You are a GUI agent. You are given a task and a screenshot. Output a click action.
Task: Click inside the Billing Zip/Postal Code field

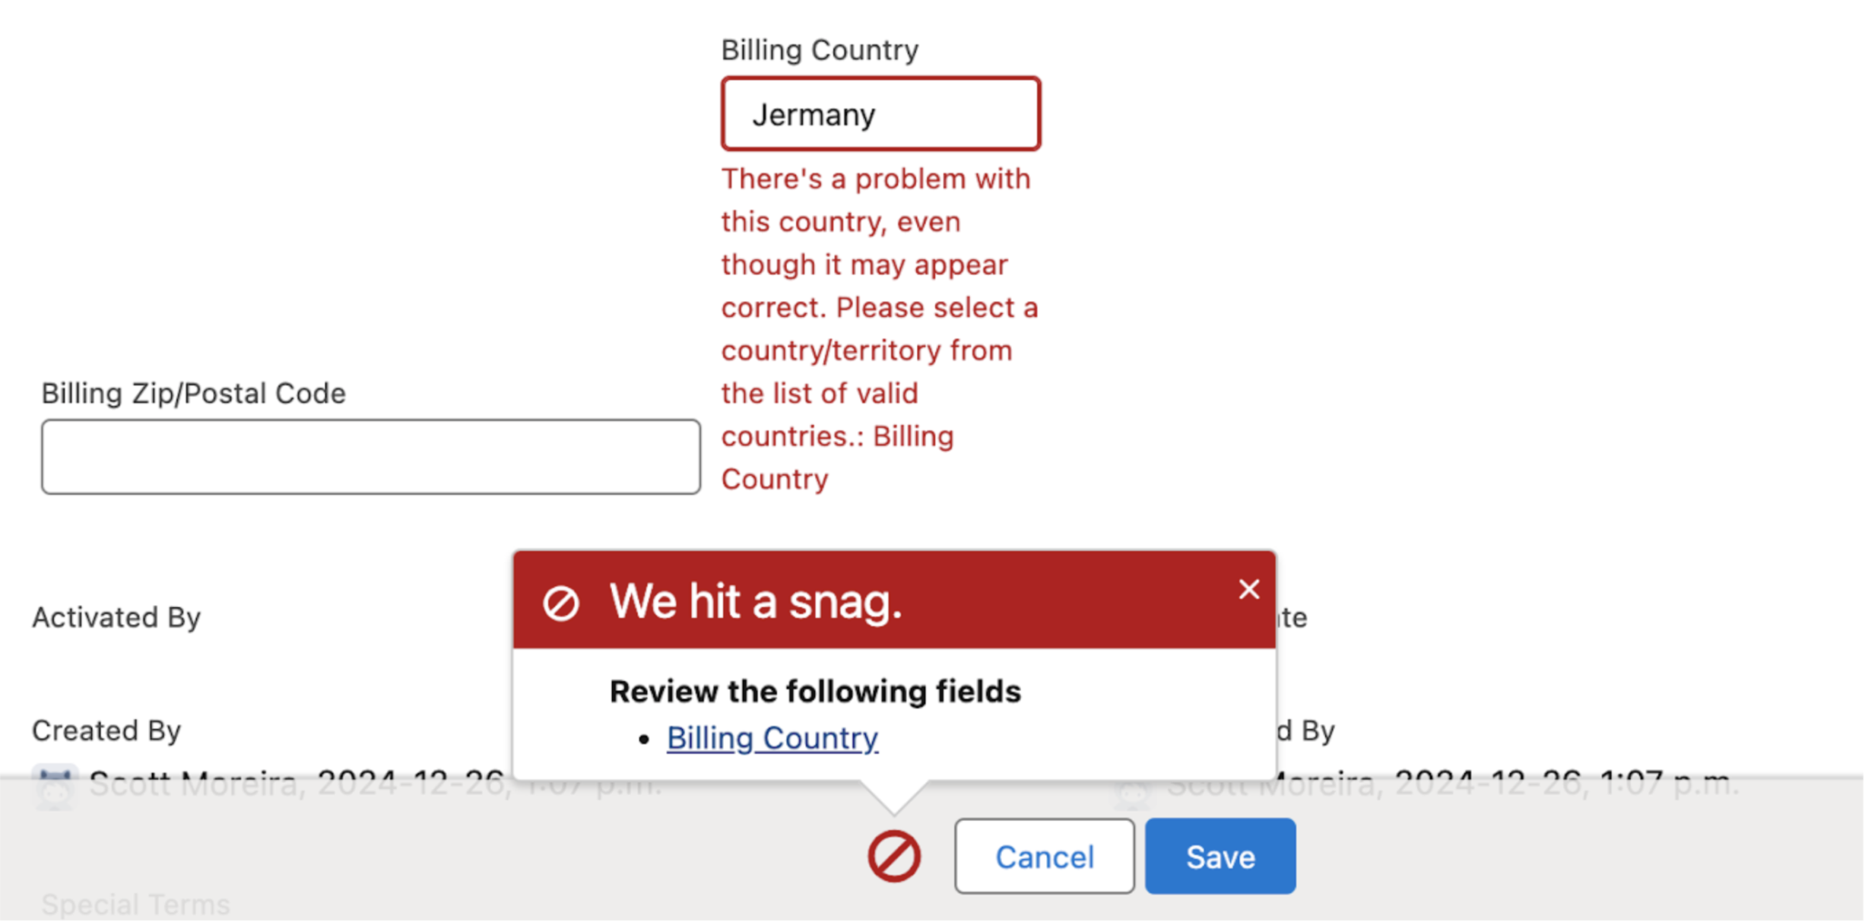(x=370, y=456)
